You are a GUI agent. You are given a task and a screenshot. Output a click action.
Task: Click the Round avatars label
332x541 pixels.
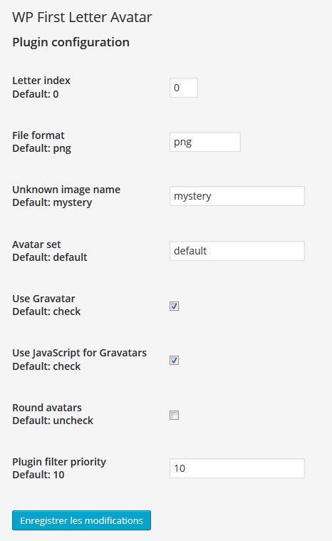pyautogui.click(x=47, y=408)
